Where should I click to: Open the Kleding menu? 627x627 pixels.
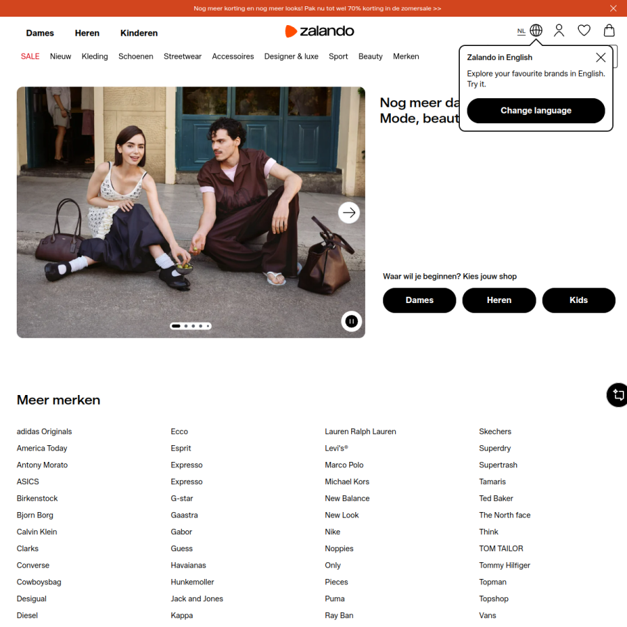point(95,56)
